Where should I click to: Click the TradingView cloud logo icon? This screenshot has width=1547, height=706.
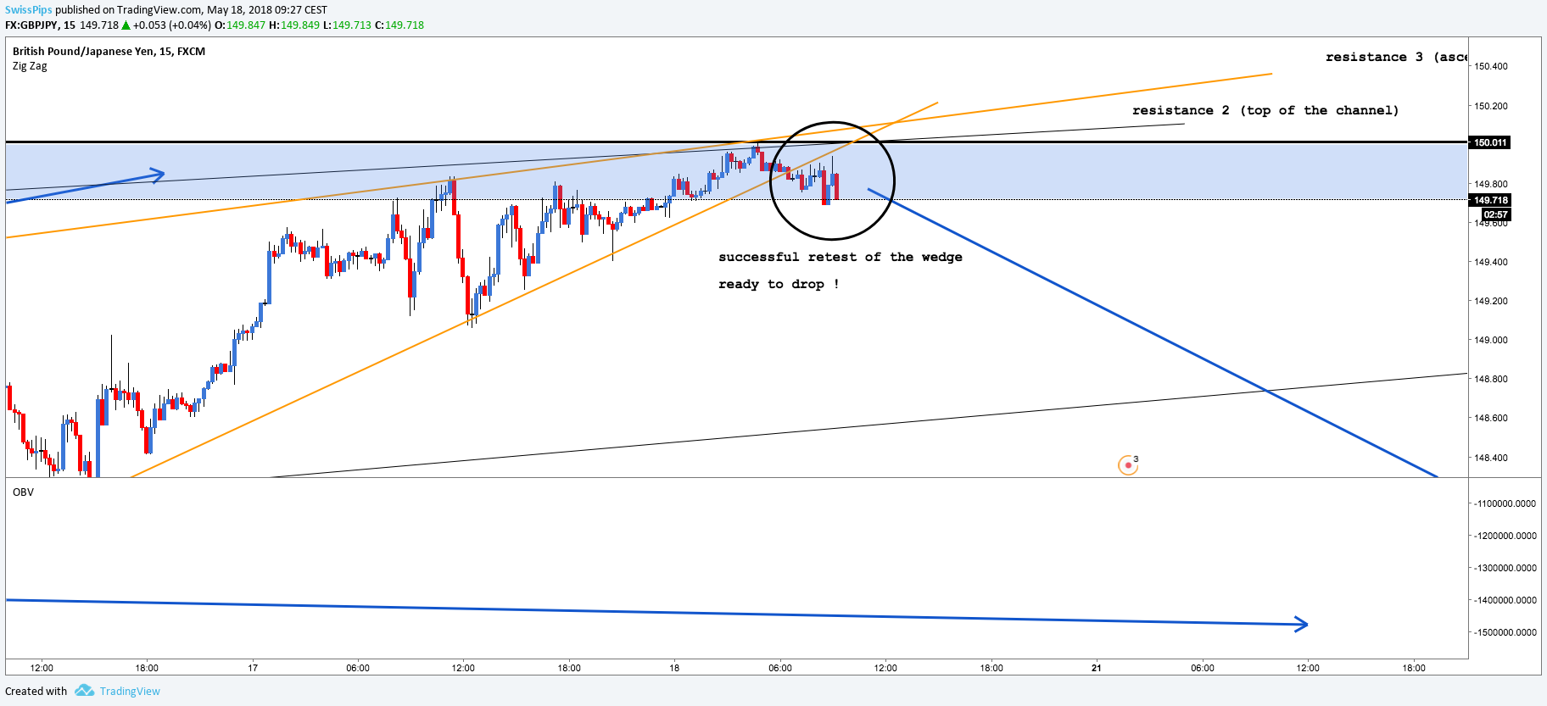pos(84,691)
